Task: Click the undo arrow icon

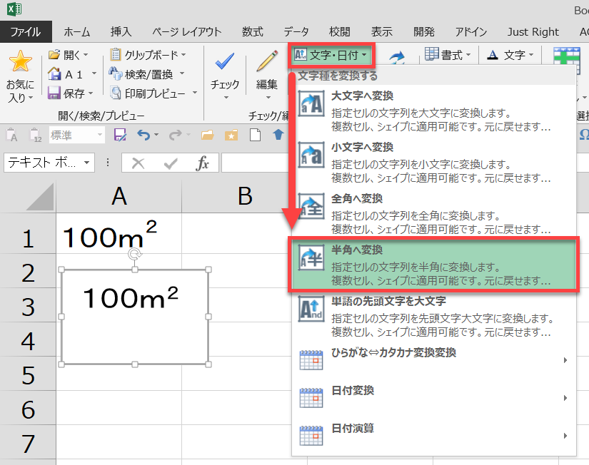Action: (144, 135)
